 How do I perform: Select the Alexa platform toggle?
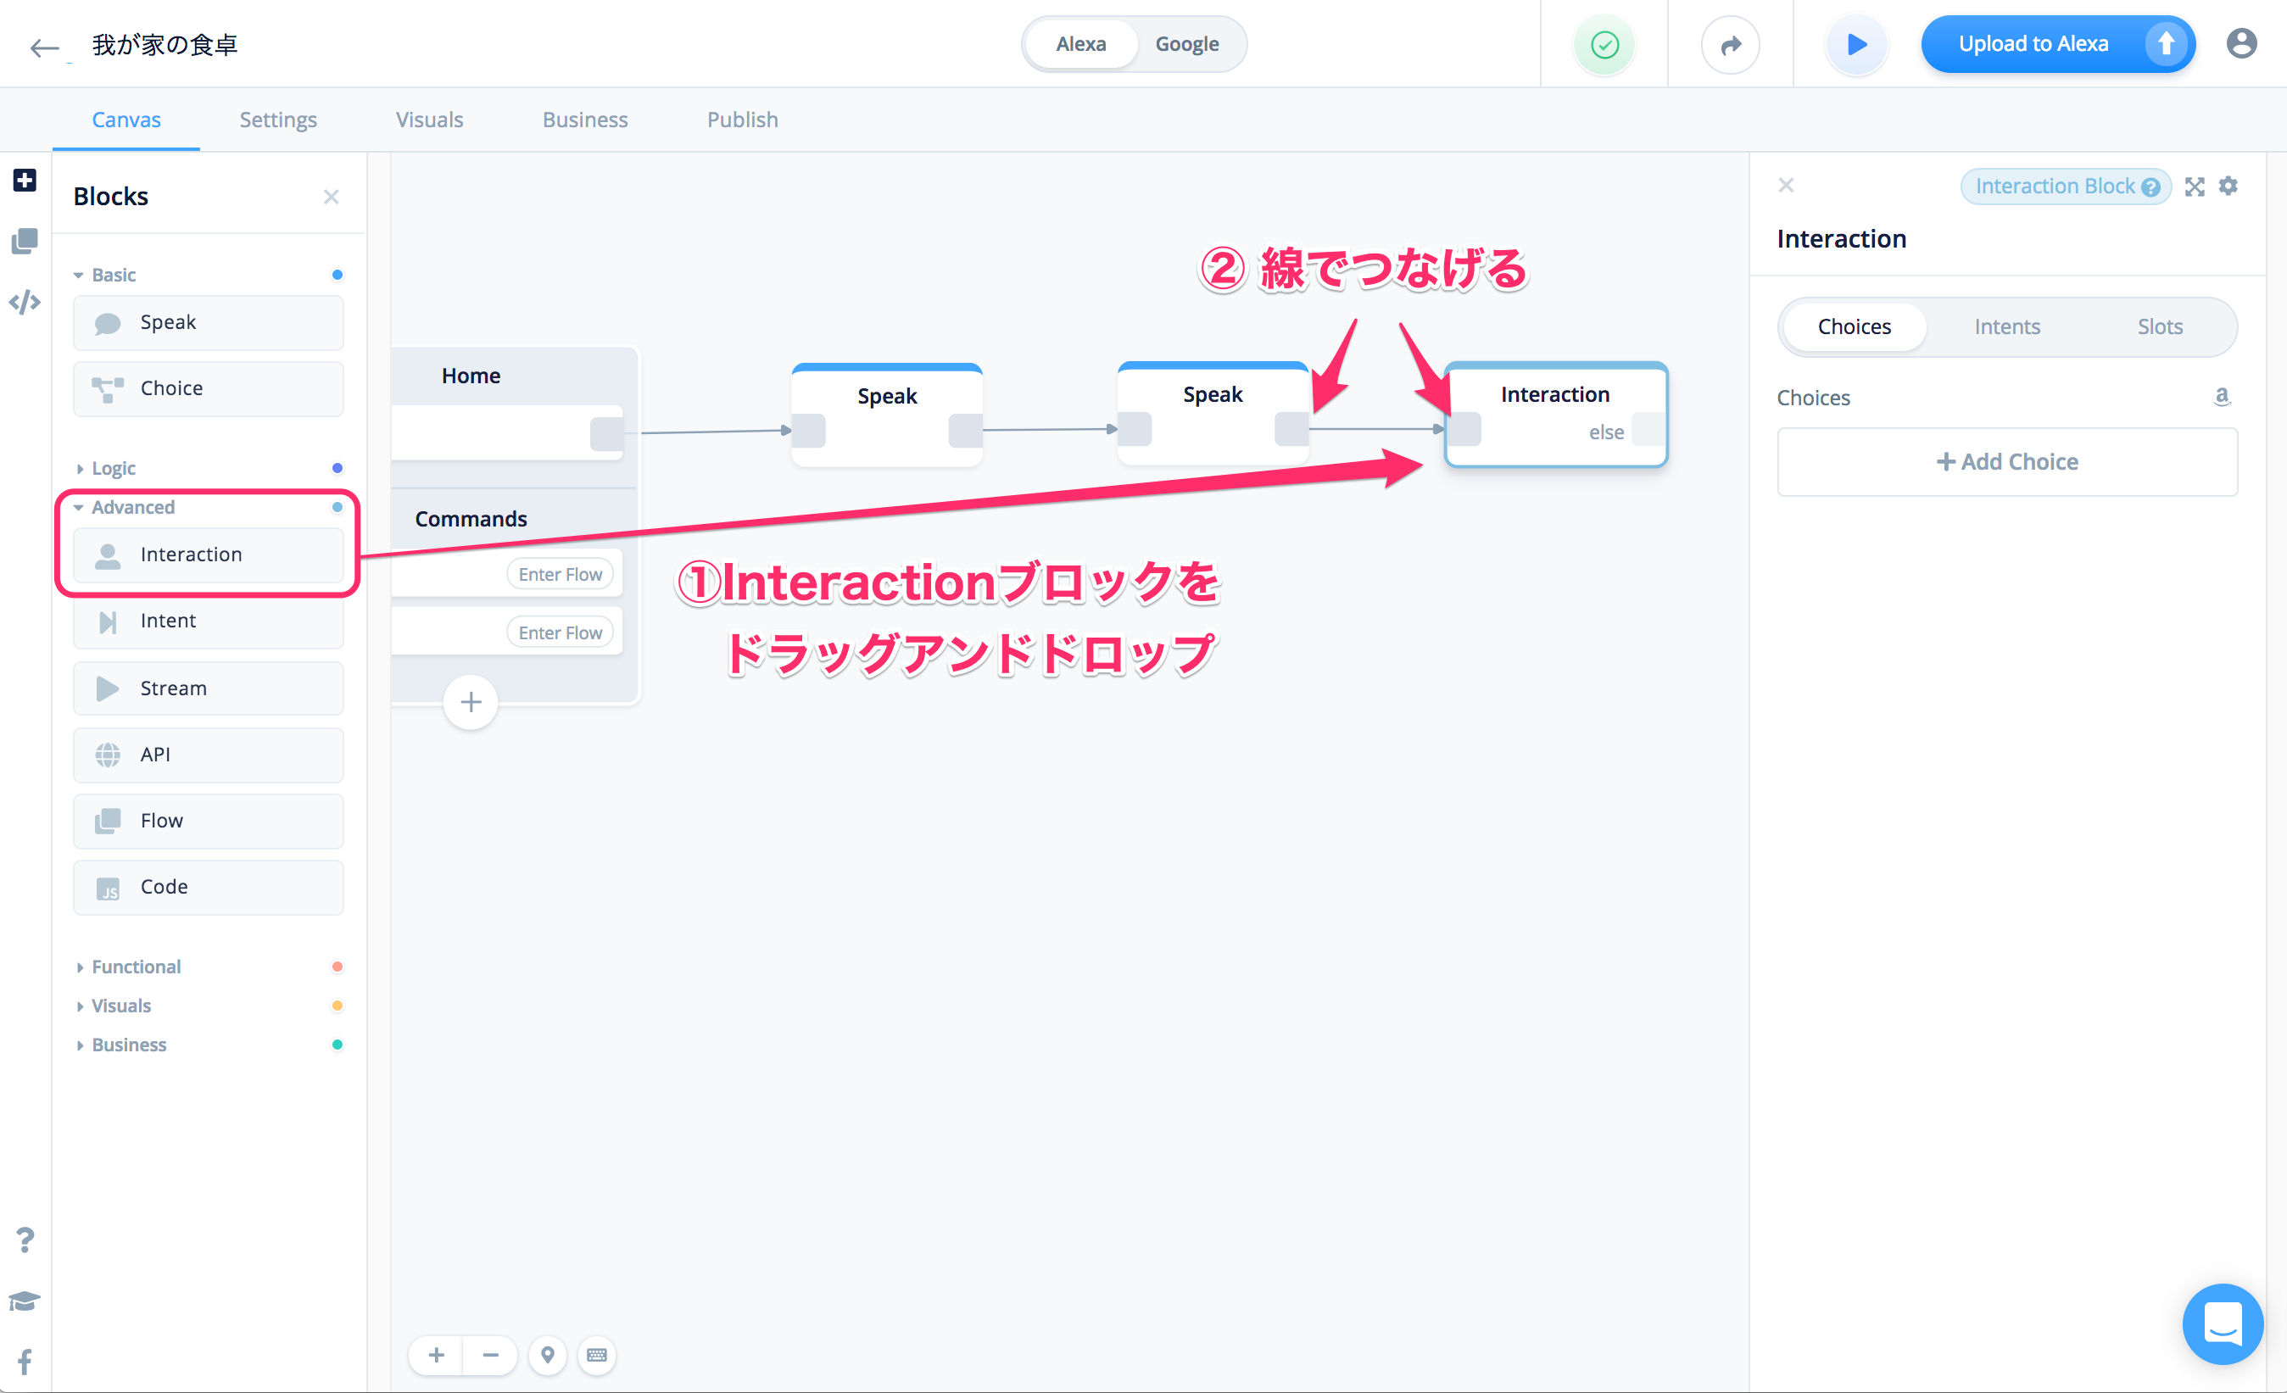1080,43
